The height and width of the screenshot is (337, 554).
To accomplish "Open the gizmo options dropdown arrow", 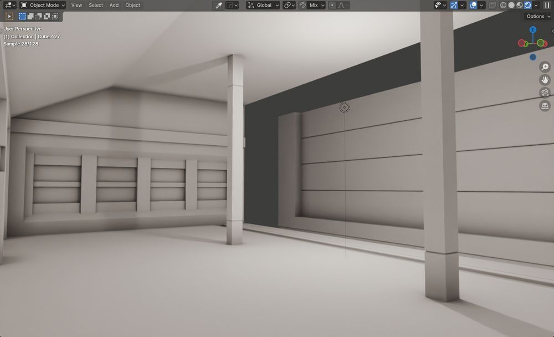I will pyautogui.click(x=462, y=5).
